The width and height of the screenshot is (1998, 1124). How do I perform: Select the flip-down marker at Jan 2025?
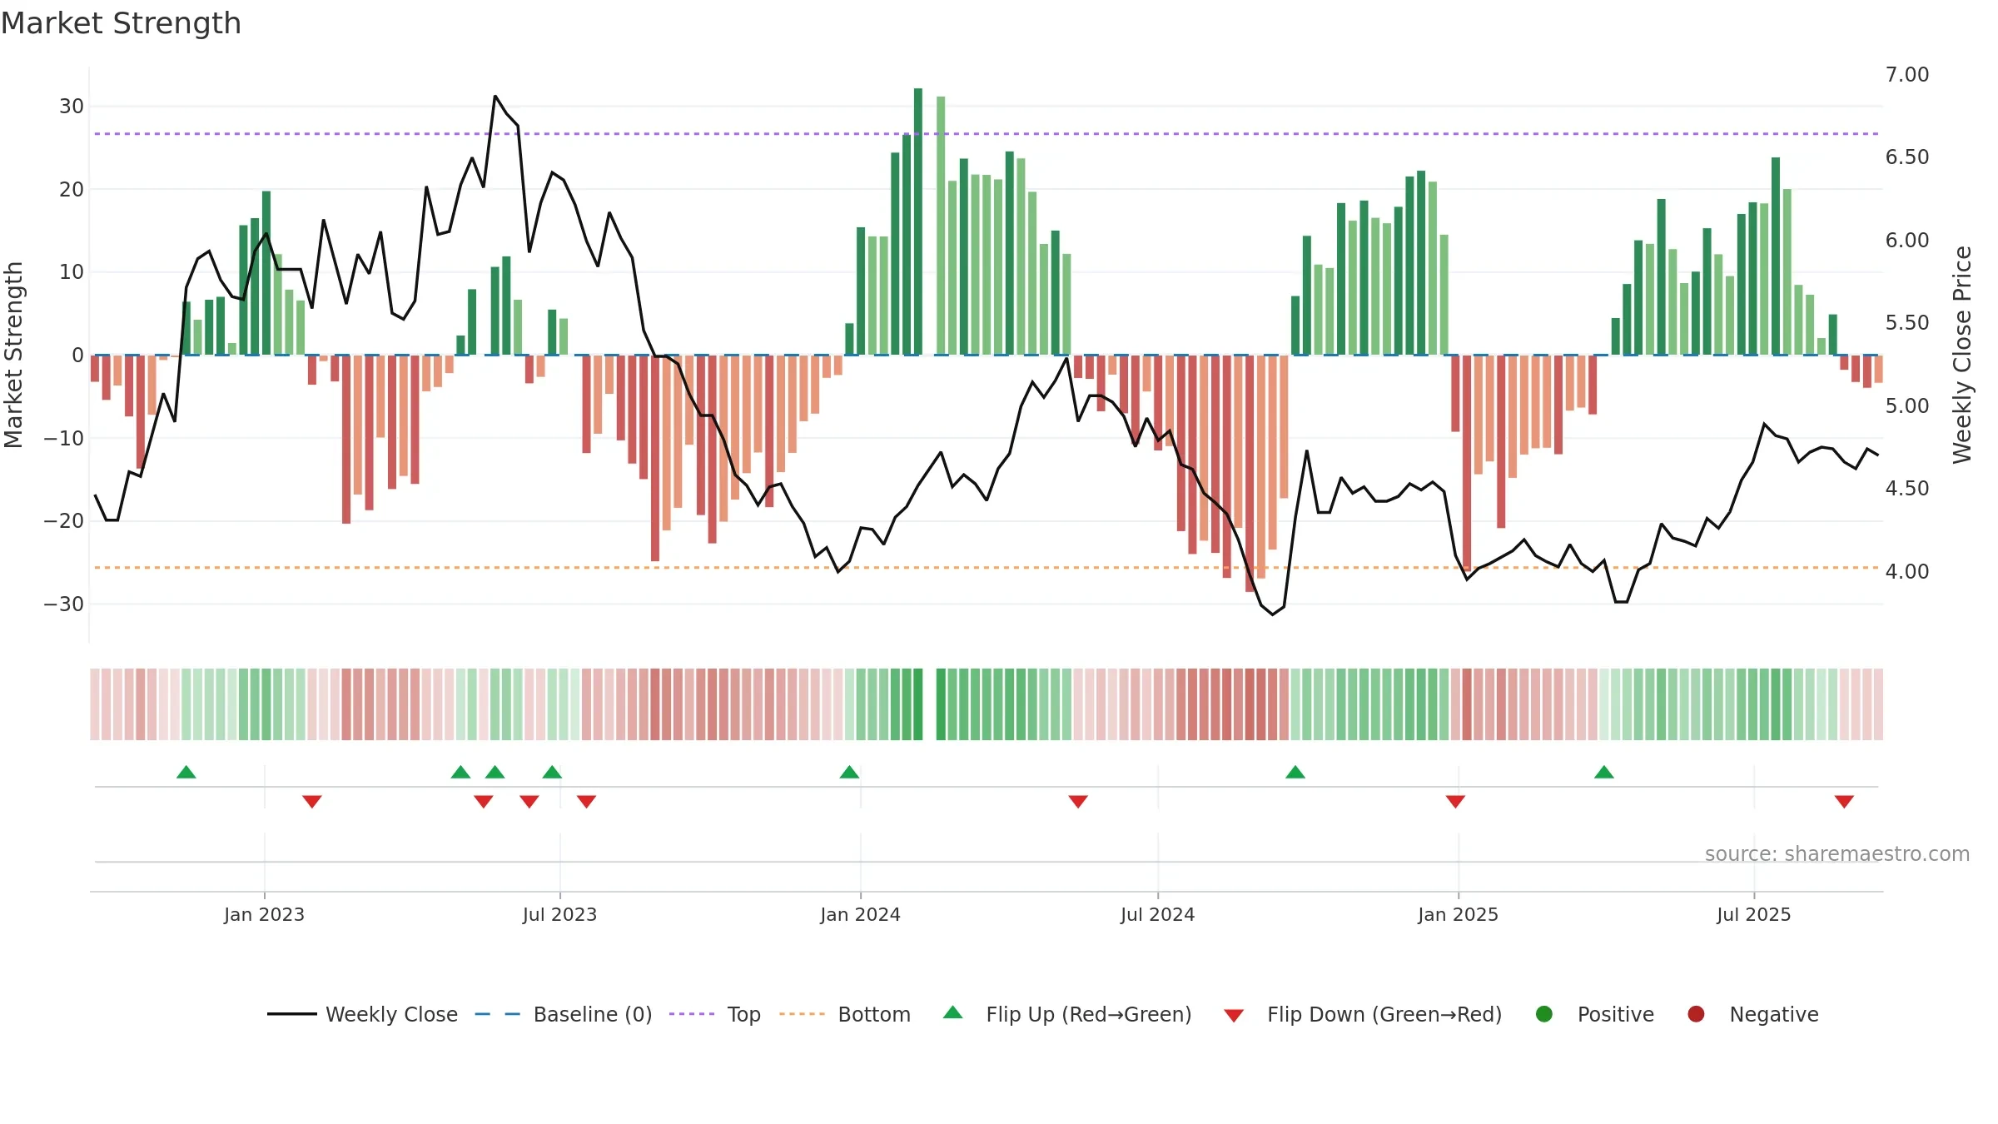(1455, 802)
